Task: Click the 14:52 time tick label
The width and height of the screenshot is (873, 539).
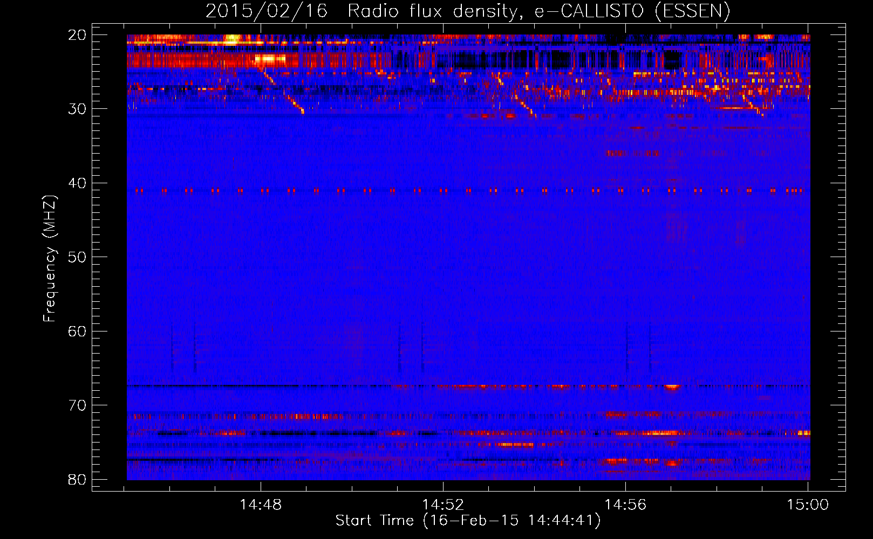Action: tap(443, 505)
